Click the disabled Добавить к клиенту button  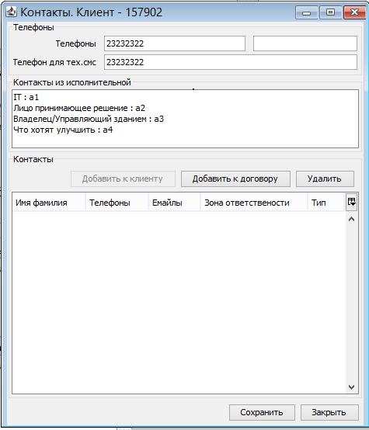pyautogui.click(x=123, y=179)
